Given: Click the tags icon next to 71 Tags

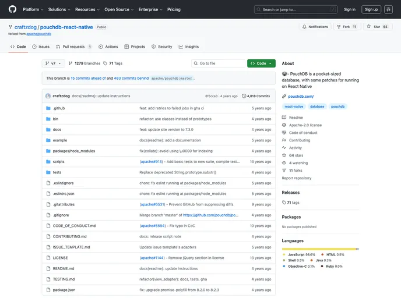Looking at the screenshot, I should tap(105, 63).
